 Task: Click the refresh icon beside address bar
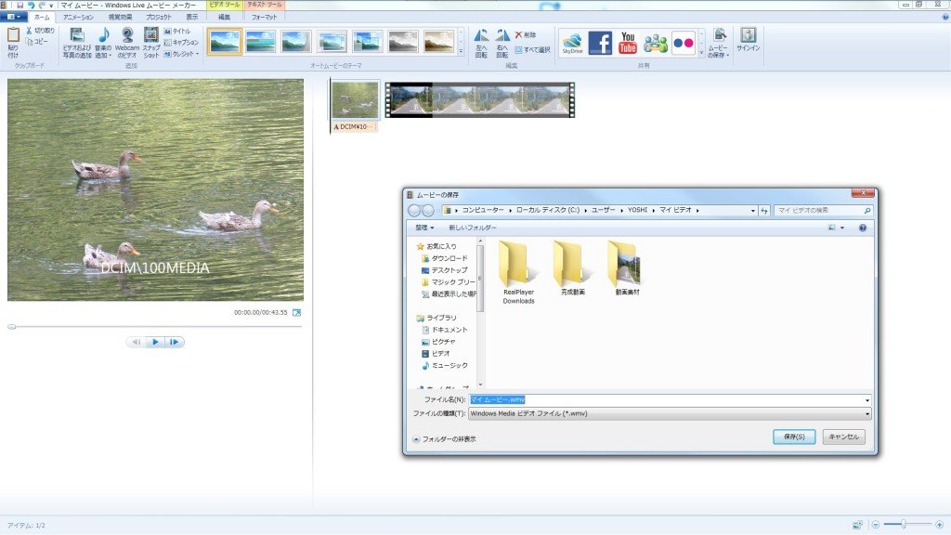pos(763,211)
